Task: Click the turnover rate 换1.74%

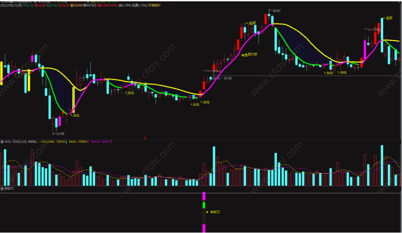Action: 125,5
